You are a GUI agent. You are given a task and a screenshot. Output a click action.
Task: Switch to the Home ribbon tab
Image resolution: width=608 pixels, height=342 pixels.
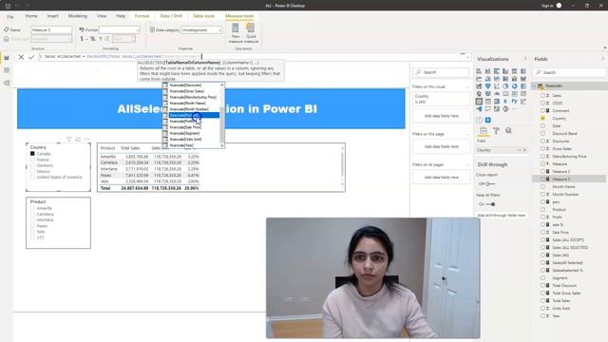pyautogui.click(x=31, y=16)
